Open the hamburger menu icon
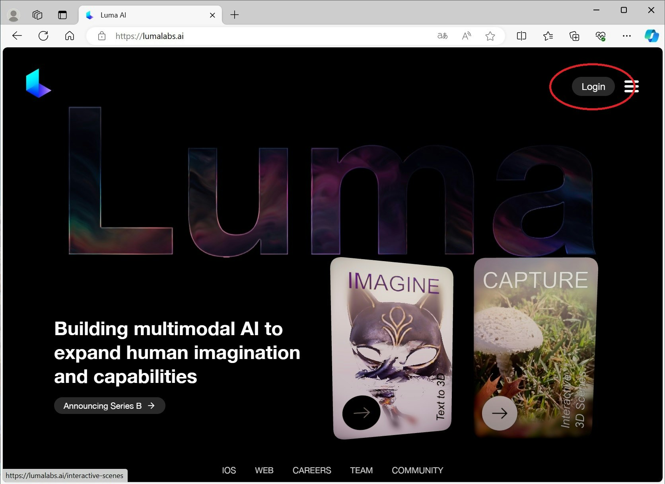The height and width of the screenshot is (484, 665). click(631, 86)
